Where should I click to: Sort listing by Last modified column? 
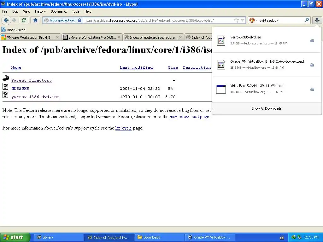[x=136, y=67]
